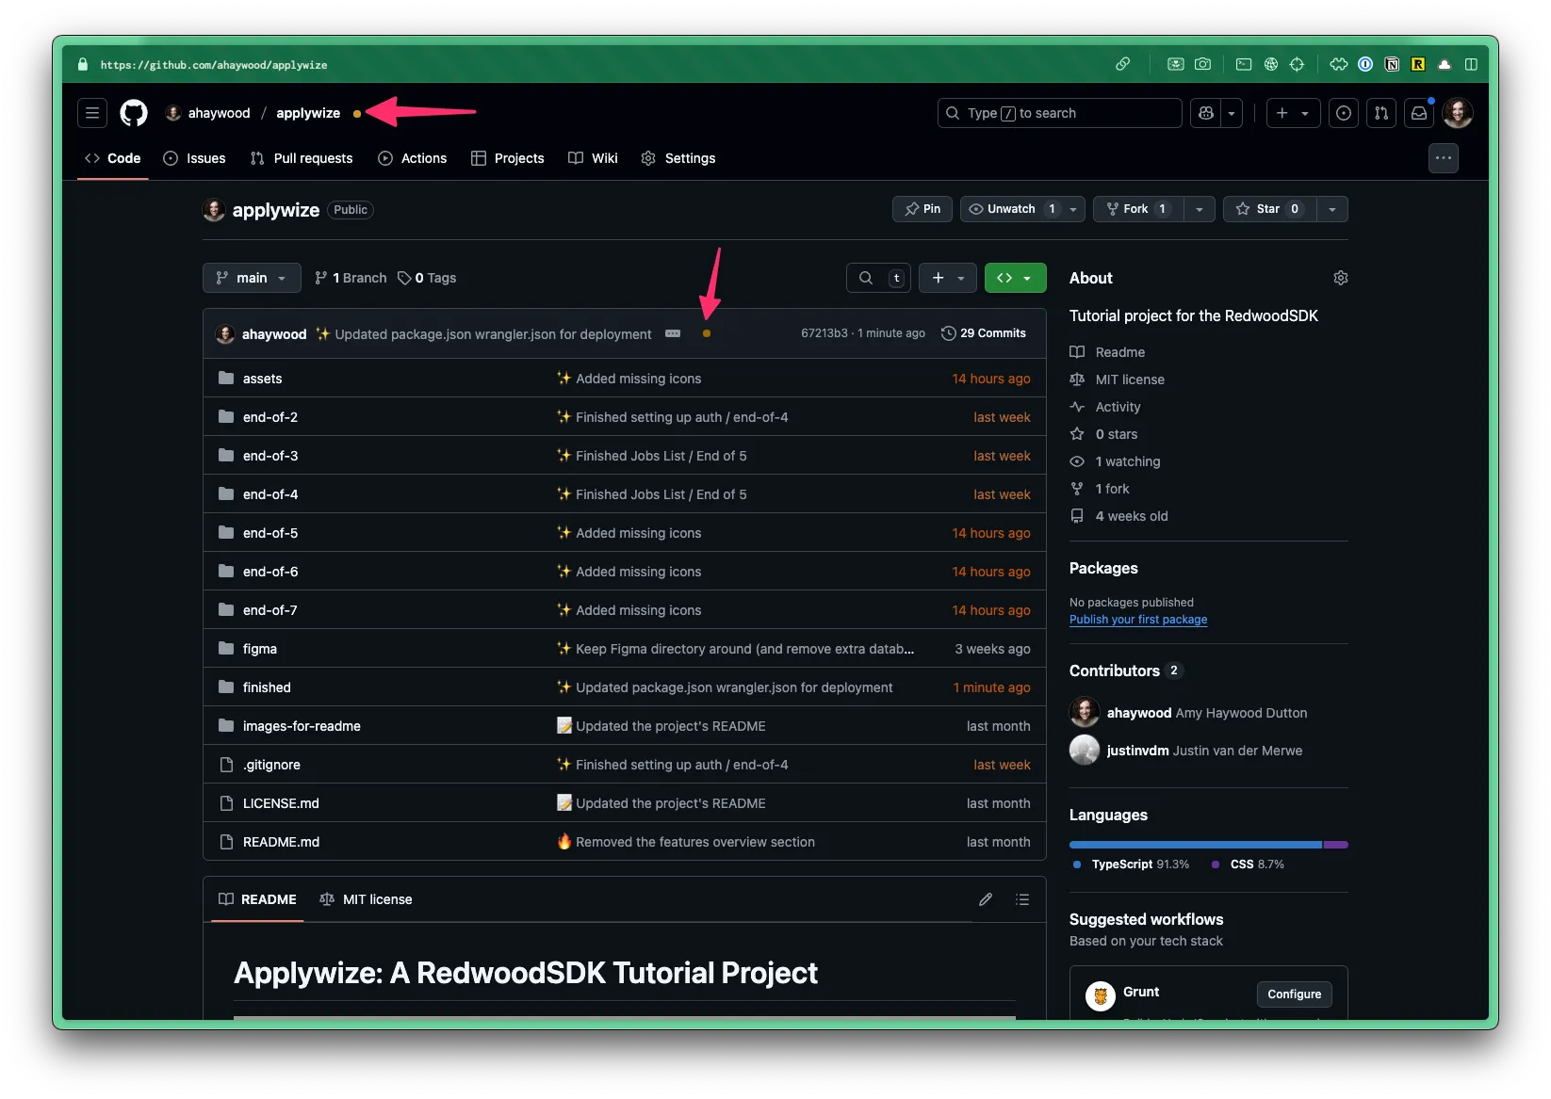Open the Actions tab
Viewport: 1551px width, 1099px height.
point(413,158)
